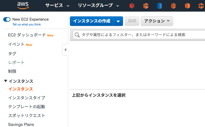Open イベント in the sidebar
The width and height of the screenshot is (205, 127).
point(16,44)
